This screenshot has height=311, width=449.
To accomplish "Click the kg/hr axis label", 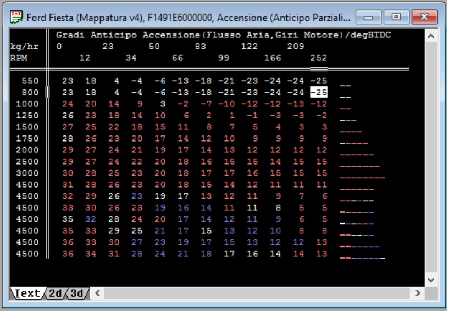I will (x=24, y=46).
